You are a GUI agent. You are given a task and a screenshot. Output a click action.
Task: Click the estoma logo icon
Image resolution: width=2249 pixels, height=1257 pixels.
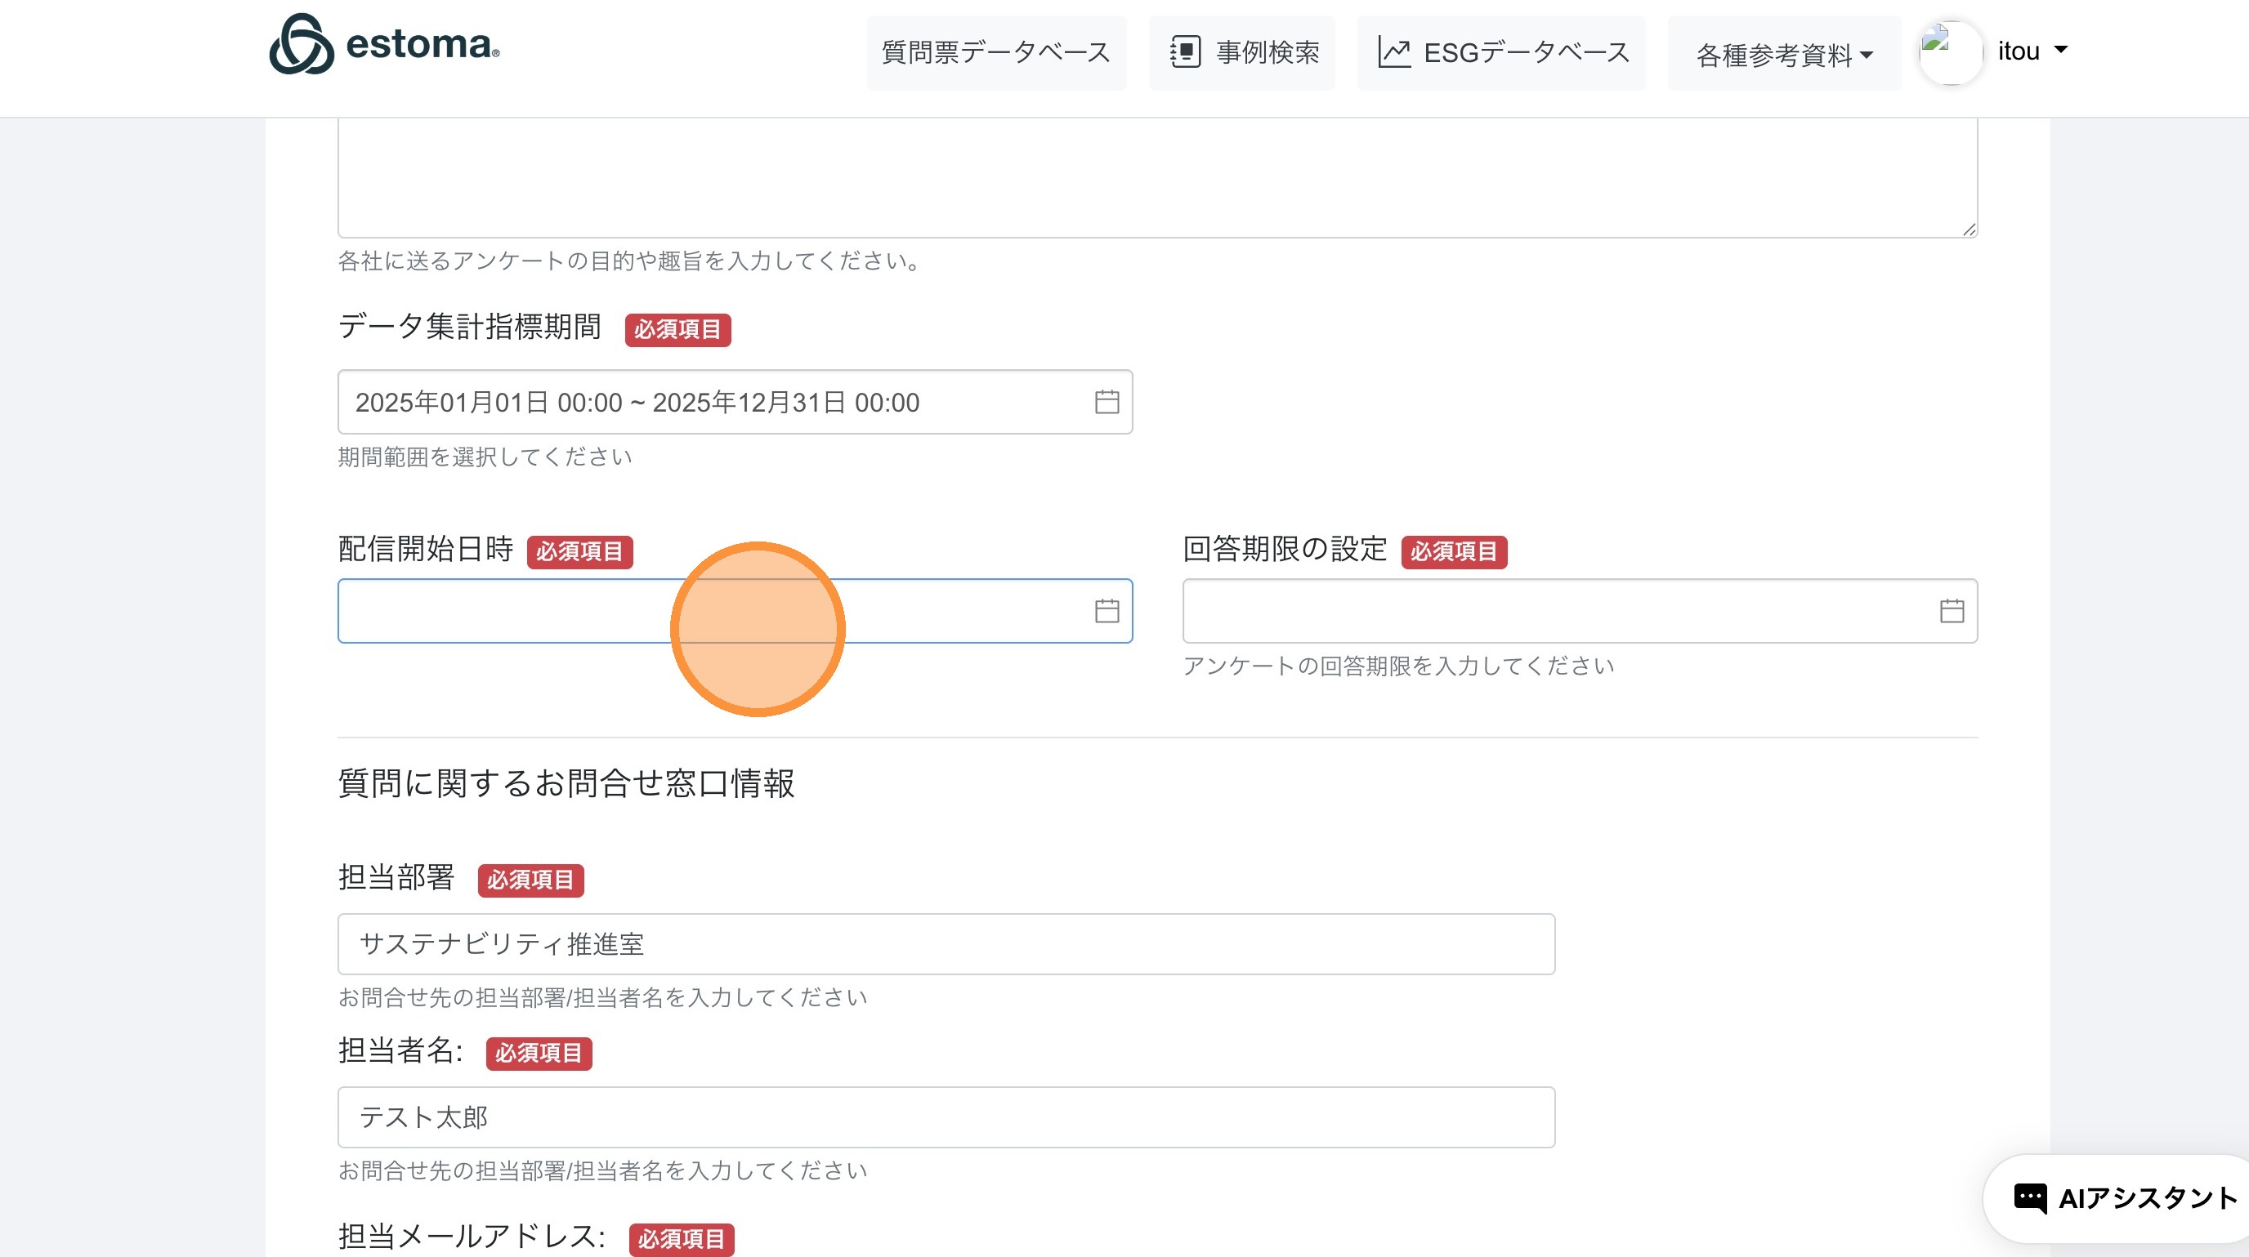click(302, 44)
